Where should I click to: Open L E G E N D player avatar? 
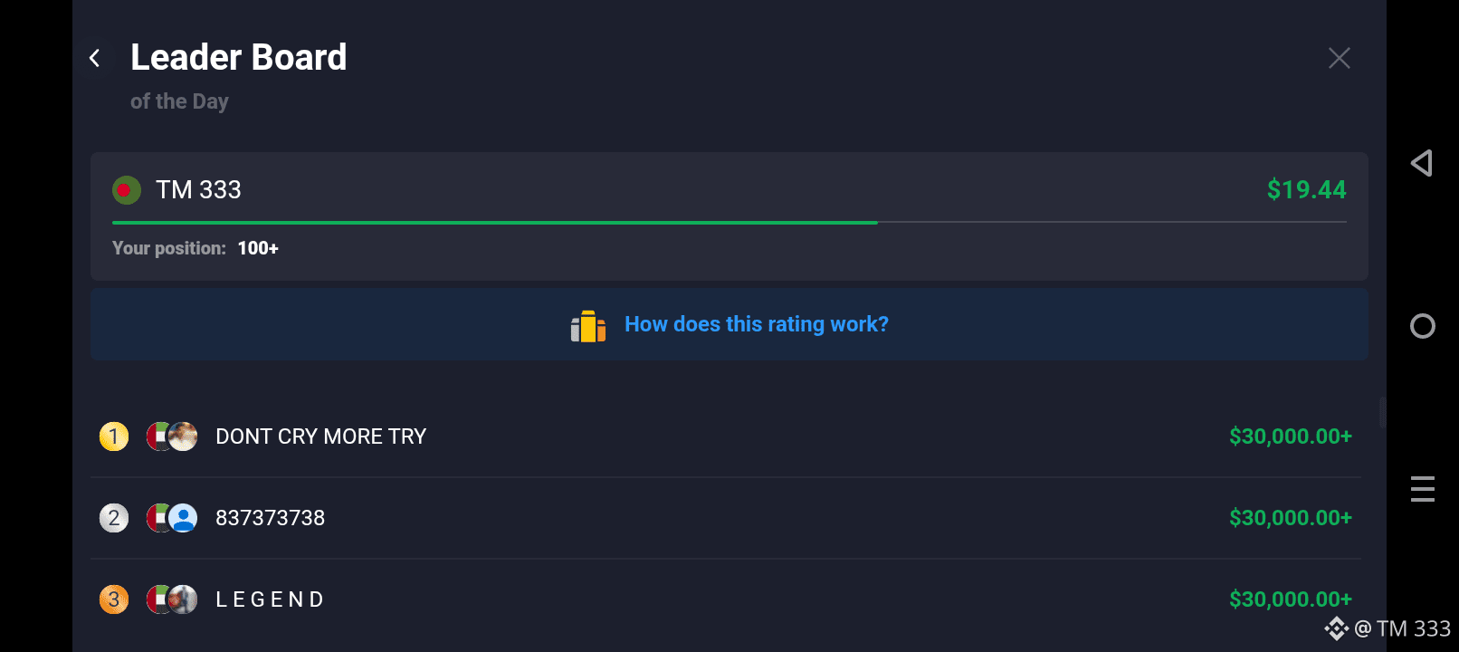coord(183,599)
